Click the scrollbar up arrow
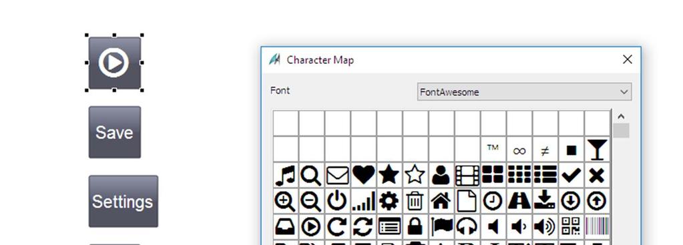The width and height of the screenshot is (683, 245). 621,117
